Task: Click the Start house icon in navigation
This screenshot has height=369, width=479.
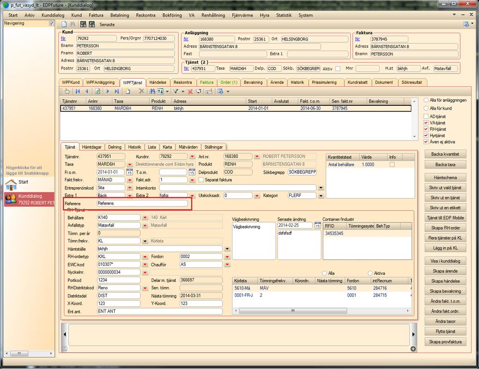Action: coord(11,184)
